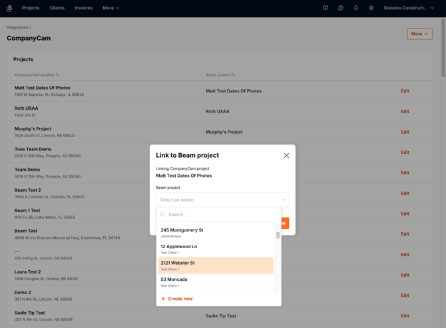Open the settings gear icon
Screen dimensions: 446x328
(371, 8)
